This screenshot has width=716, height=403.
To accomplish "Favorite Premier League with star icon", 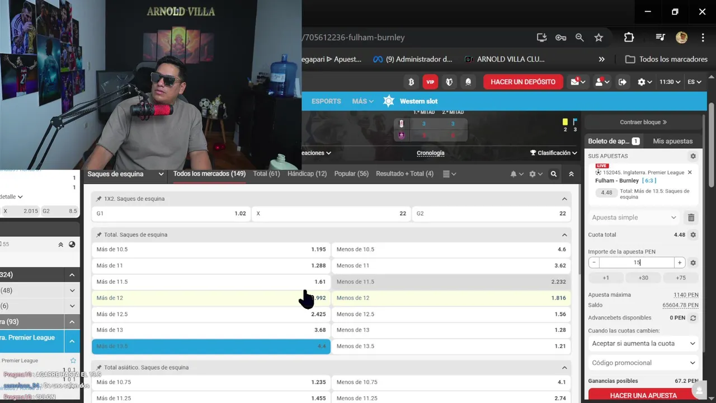I will click(73, 360).
